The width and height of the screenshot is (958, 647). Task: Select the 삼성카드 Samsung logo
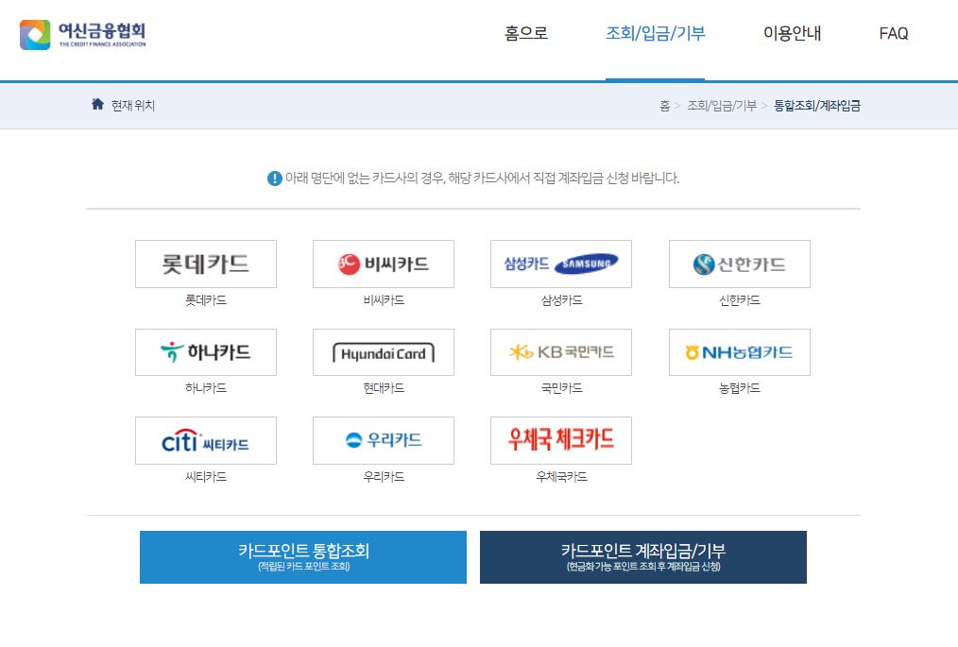click(561, 264)
